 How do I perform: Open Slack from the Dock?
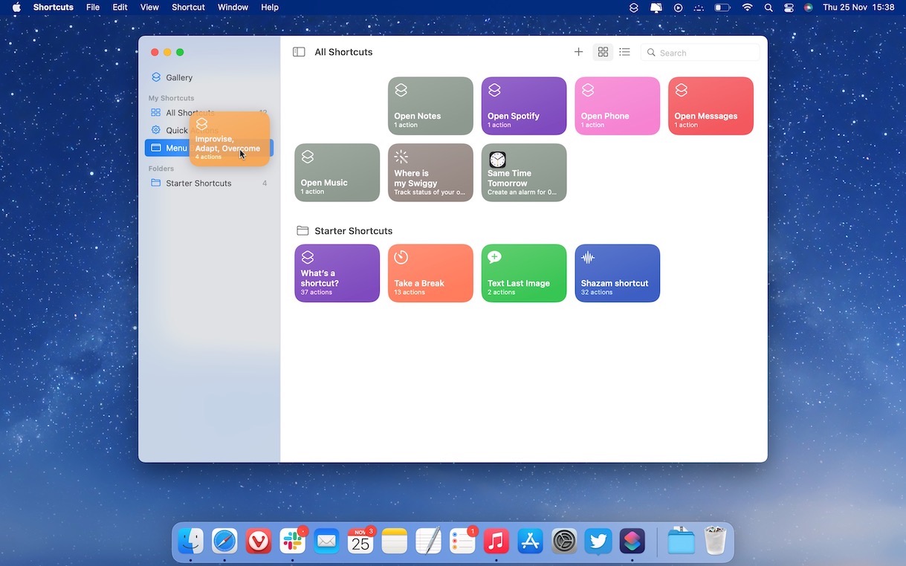click(293, 541)
